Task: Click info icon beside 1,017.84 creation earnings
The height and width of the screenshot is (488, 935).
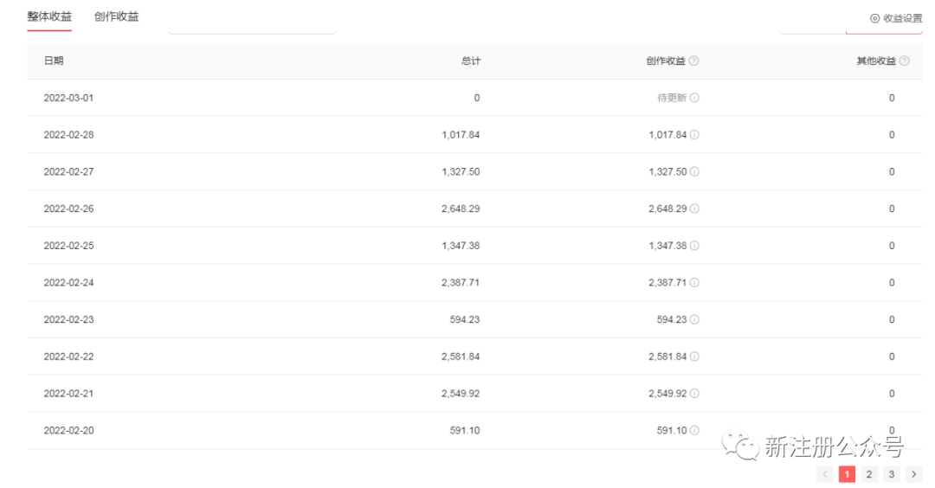Action: click(695, 135)
